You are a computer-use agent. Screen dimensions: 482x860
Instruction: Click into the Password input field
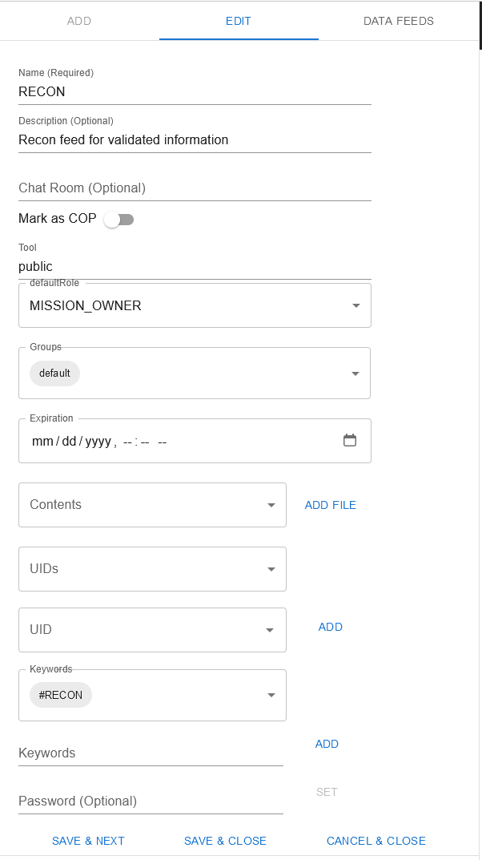151,801
